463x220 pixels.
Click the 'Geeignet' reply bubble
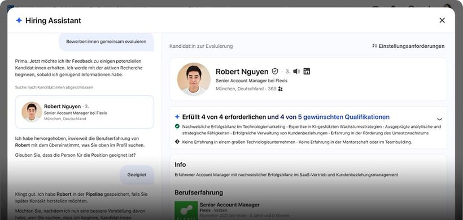137,174
